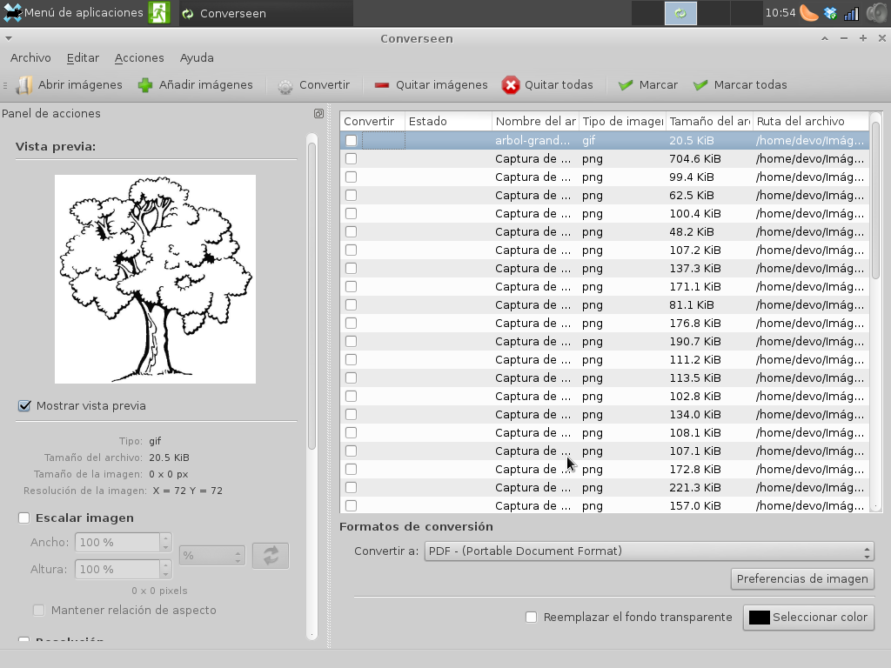The width and height of the screenshot is (891, 668).
Task: Tick the checkbox for arbol-grand gif row
Action: [351, 140]
